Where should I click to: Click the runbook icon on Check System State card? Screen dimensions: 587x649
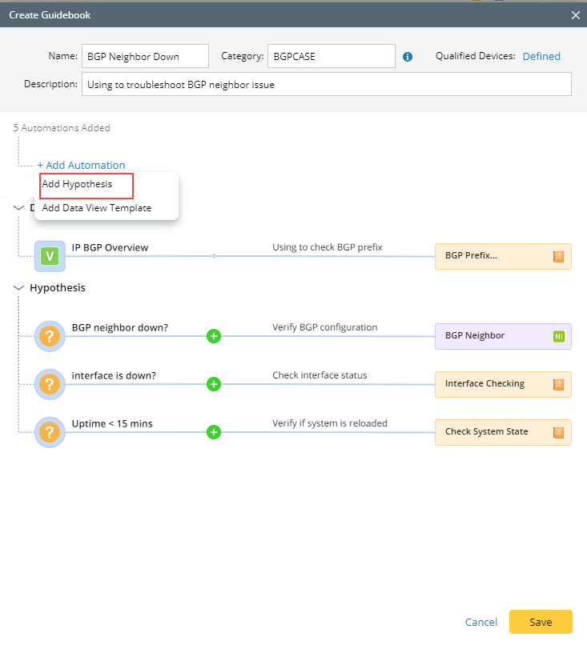[558, 433]
